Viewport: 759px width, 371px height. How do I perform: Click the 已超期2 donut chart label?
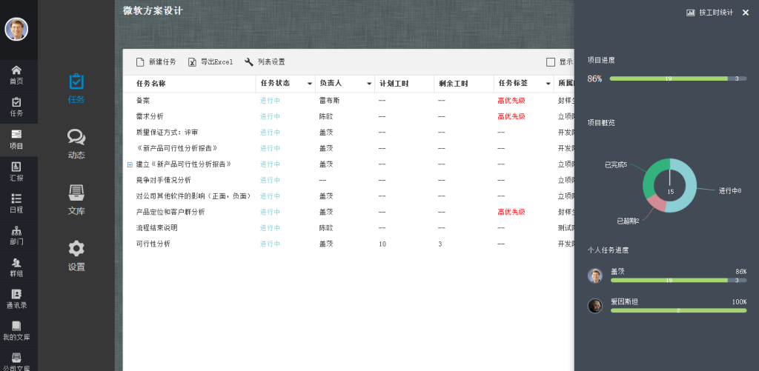point(628,221)
